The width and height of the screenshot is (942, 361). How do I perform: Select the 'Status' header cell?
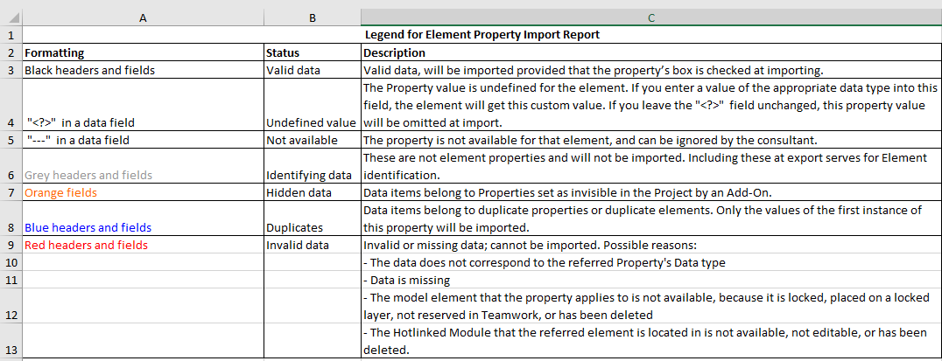312,53
